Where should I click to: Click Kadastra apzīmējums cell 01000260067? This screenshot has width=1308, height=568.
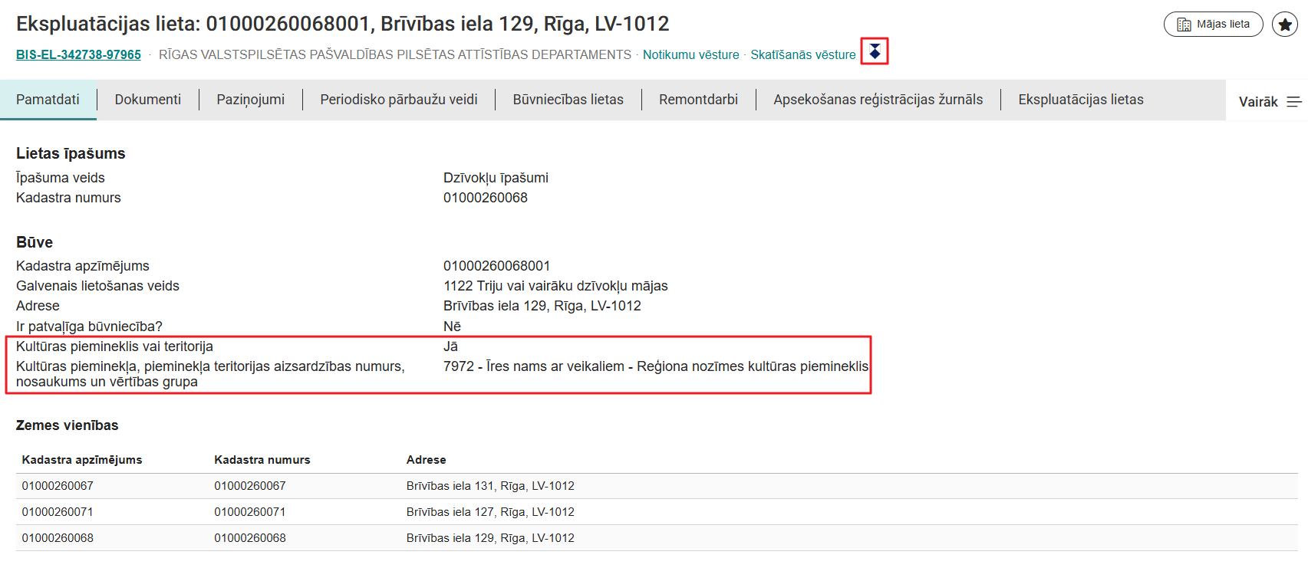pos(58,486)
